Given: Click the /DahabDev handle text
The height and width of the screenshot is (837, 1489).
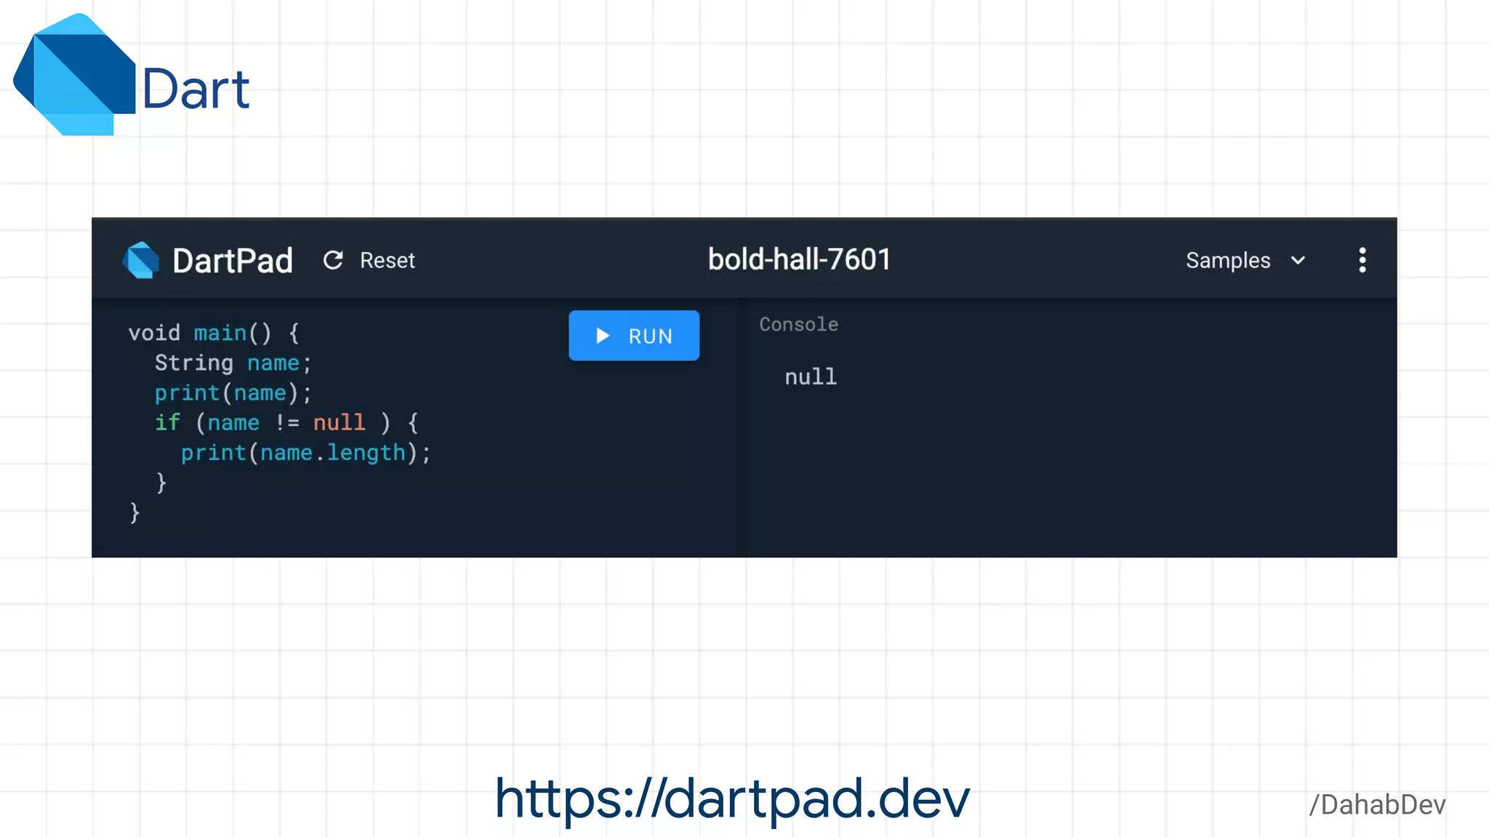Looking at the screenshot, I should pyautogui.click(x=1377, y=805).
